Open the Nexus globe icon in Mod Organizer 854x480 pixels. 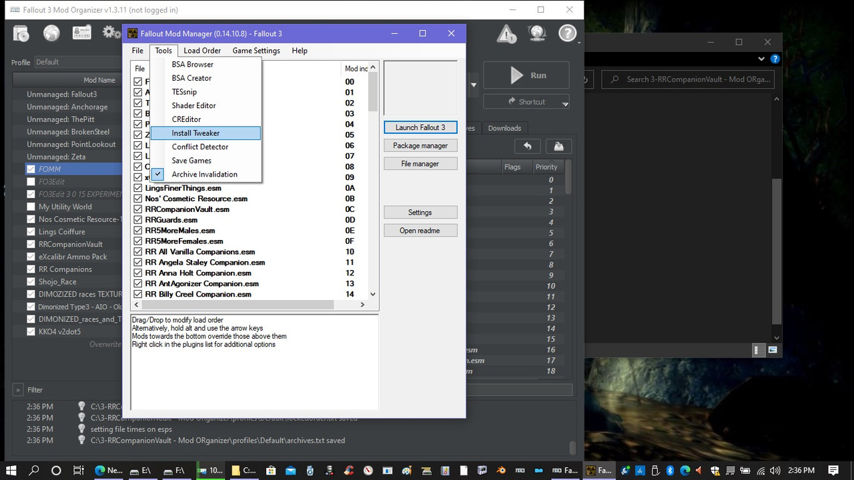pos(51,33)
